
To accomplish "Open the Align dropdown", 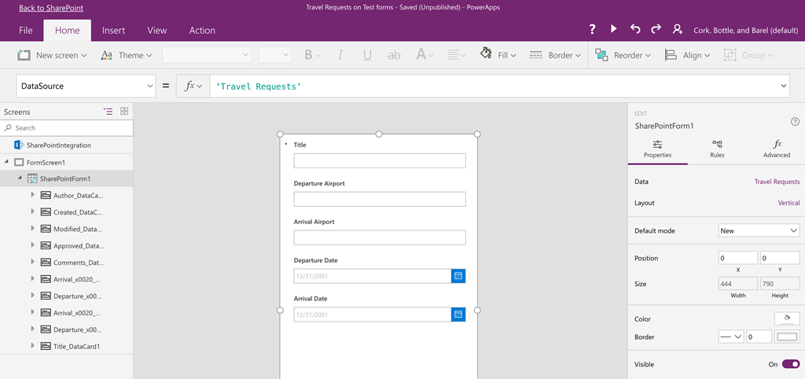I will [x=687, y=55].
